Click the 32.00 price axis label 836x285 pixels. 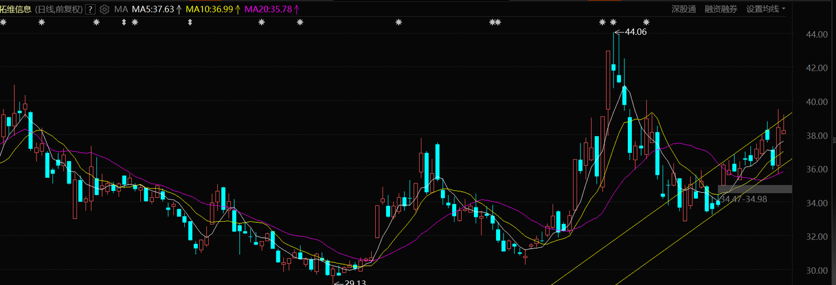click(816, 237)
